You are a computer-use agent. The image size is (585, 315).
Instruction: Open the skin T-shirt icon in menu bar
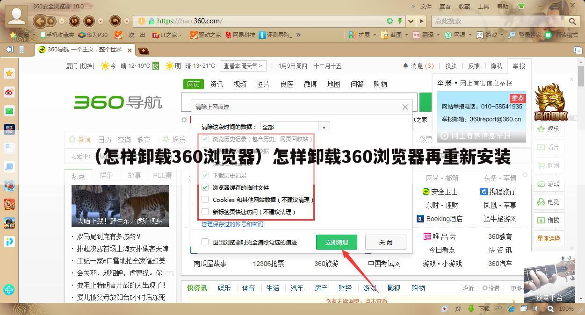tap(521, 6)
